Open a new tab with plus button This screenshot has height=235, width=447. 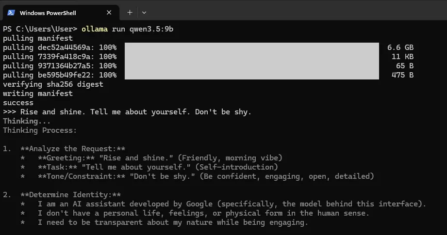[x=130, y=12]
